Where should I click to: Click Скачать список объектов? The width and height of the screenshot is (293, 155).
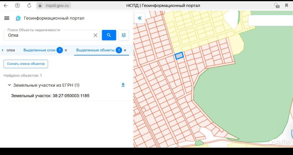point(26,64)
